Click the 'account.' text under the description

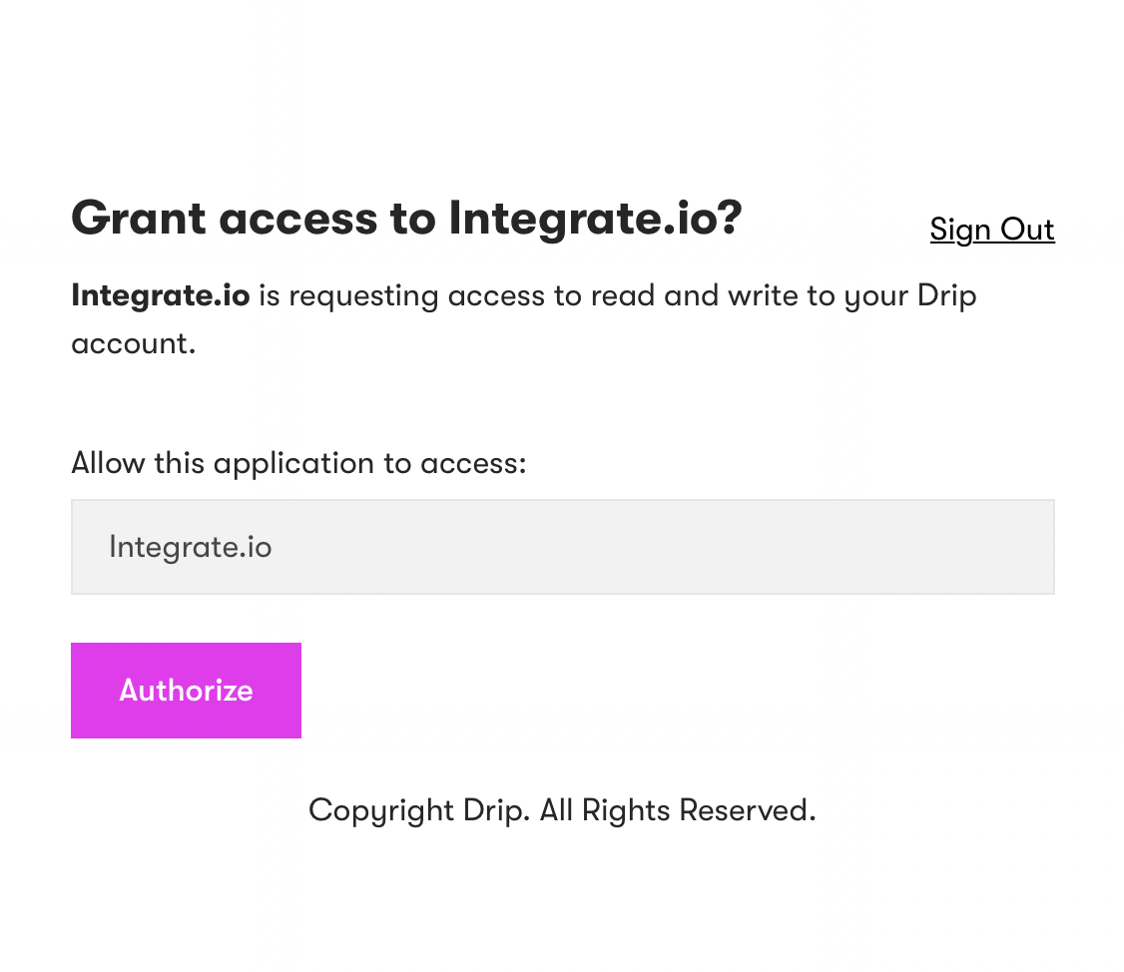134,344
